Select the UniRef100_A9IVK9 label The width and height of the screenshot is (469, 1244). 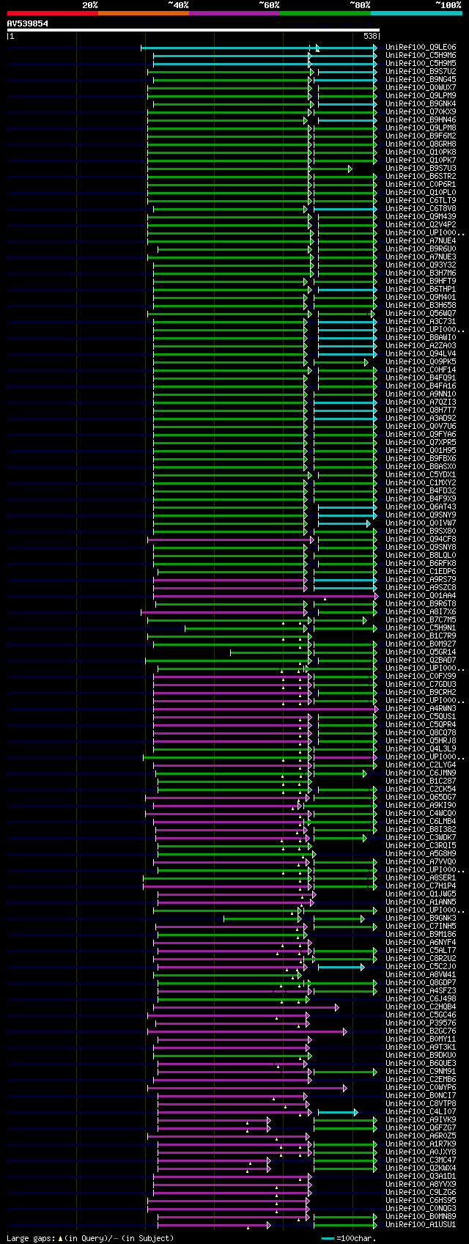[x=421, y=1120]
